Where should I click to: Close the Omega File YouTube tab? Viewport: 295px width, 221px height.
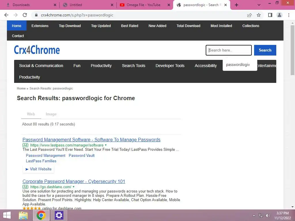click(169, 5)
